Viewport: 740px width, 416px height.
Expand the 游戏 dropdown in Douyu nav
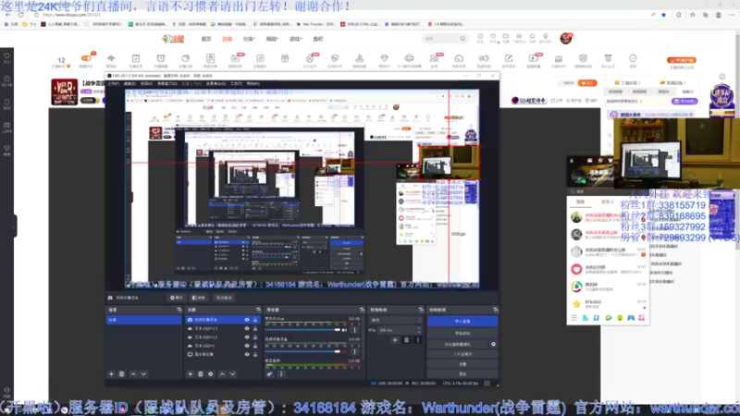pyautogui.click(x=295, y=39)
